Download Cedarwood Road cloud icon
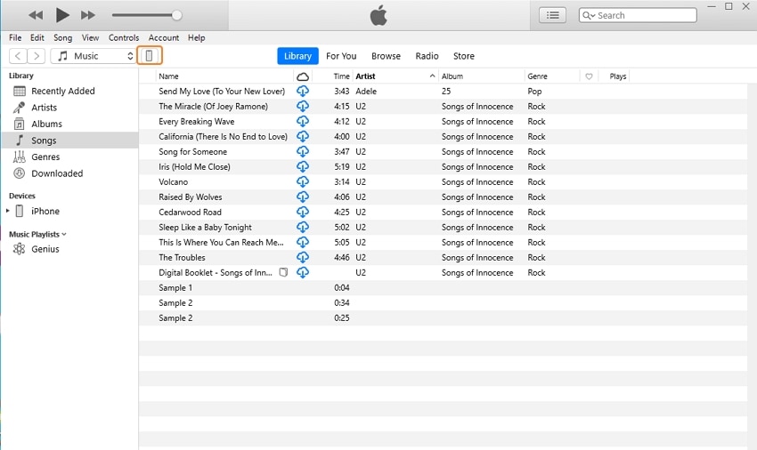The height and width of the screenshot is (450, 757). [x=303, y=212]
